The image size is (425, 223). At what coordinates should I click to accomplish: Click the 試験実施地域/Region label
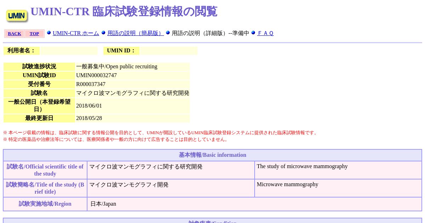coord(45,204)
